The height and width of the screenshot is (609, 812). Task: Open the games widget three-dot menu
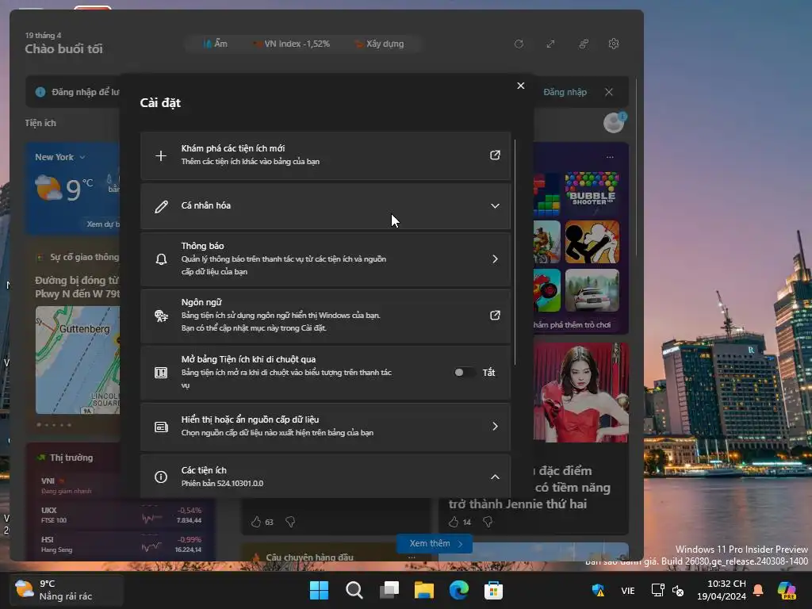coord(610,157)
